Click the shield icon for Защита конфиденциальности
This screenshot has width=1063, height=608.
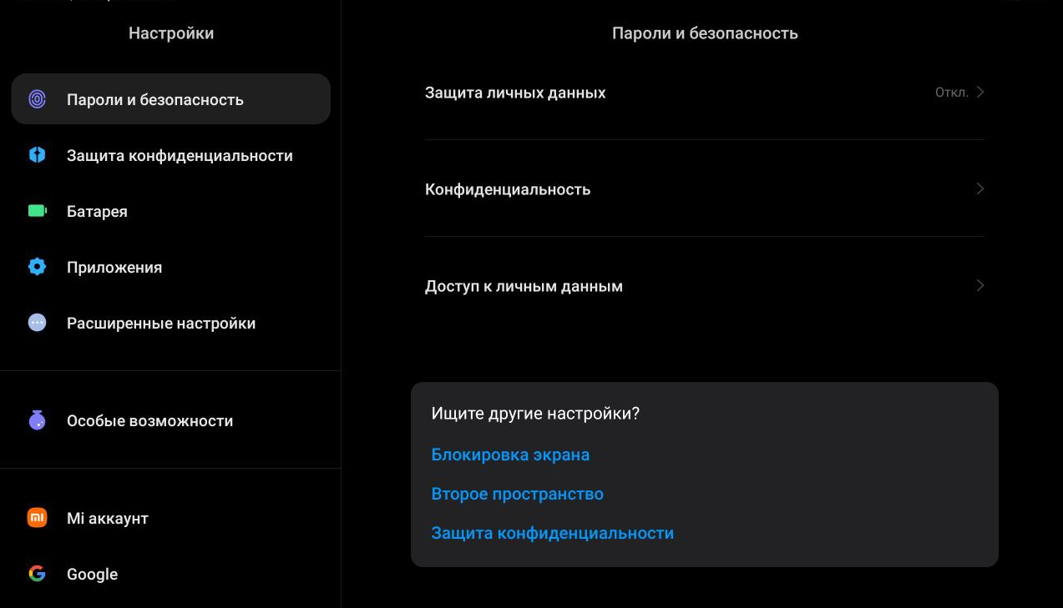click(x=38, y=155)
